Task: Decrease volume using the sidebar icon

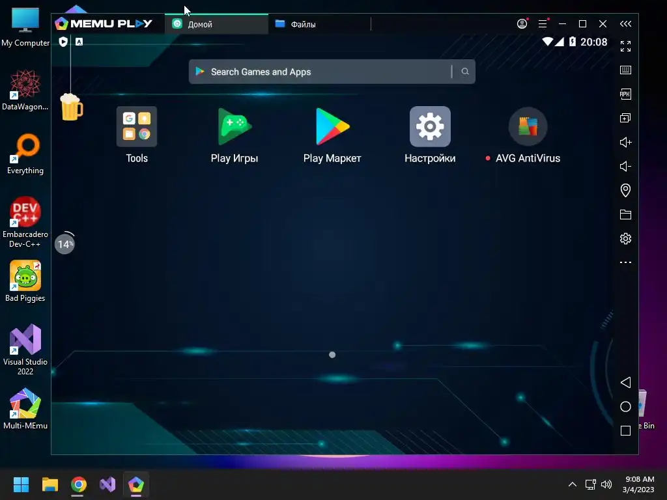Action: tap(625, 166)
